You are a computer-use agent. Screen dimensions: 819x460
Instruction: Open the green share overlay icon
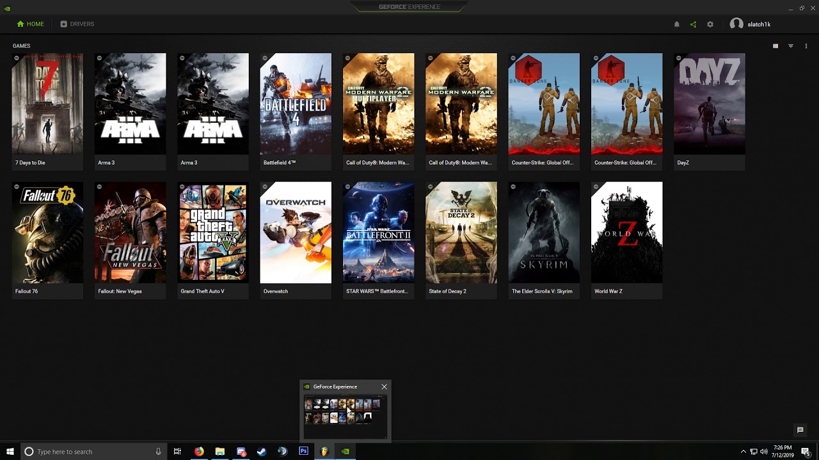pos(693,24)
